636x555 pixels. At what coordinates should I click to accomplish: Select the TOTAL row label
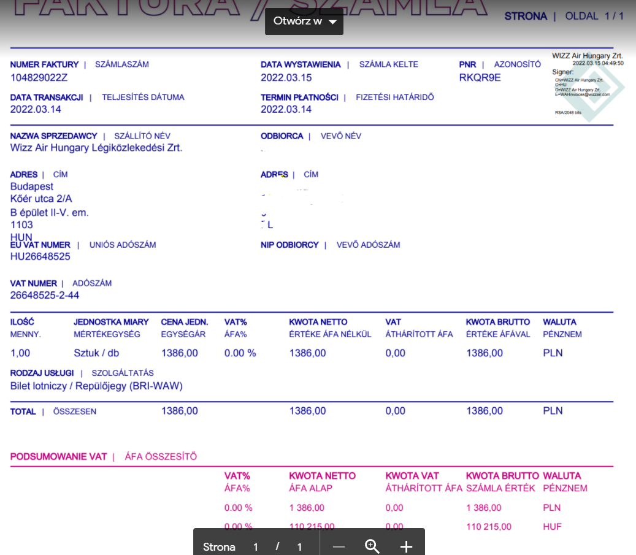[x=23, y=411]
